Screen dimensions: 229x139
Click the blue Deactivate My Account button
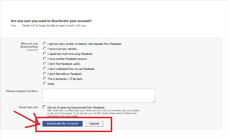click(x=62, y=124)
